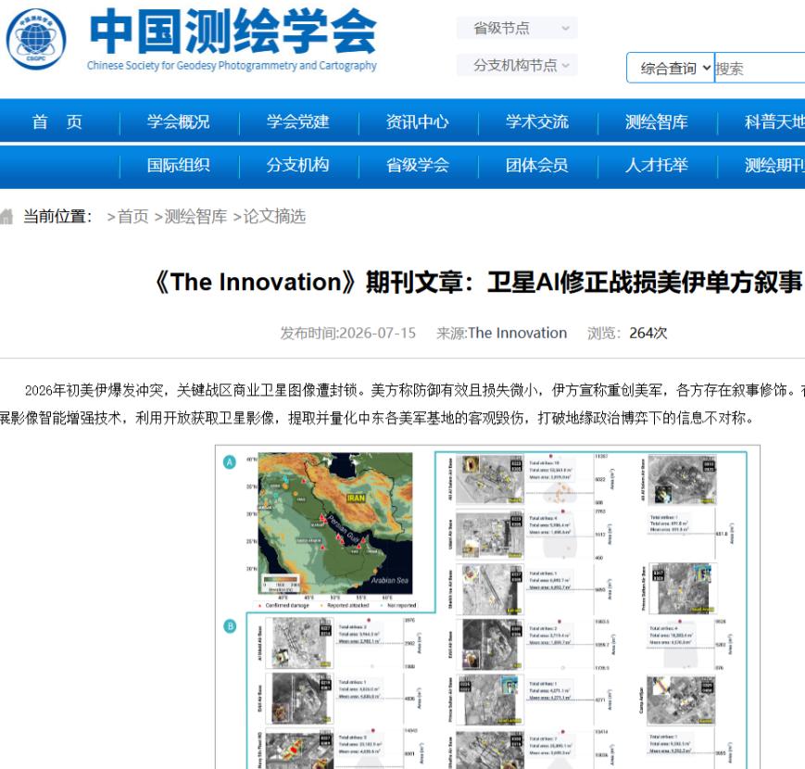The height and width of the screenshot is (769, 805).
Task: Click the article figure of satellite imagery
Action: point(487,607)
